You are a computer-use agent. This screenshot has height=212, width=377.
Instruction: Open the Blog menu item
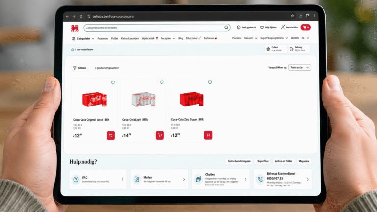(181, 38)
